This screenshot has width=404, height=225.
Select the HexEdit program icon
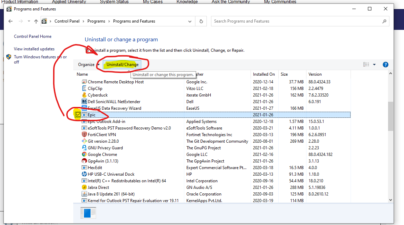pyautogui.click(x=84, y=167)
